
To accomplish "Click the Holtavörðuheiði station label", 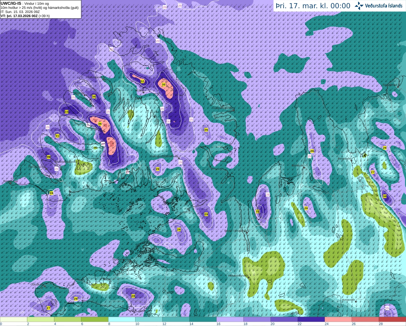I will (x=238, y=276).
